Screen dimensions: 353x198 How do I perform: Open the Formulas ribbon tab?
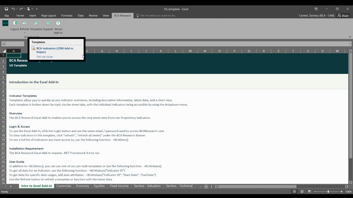click(67, 16)
